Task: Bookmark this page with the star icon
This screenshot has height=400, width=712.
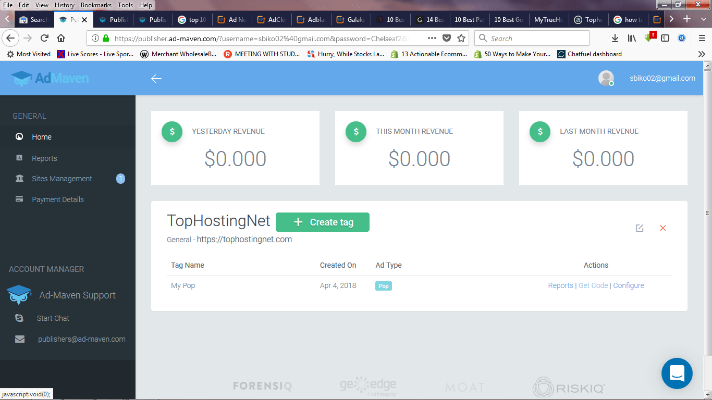Action: coord(461,38)
